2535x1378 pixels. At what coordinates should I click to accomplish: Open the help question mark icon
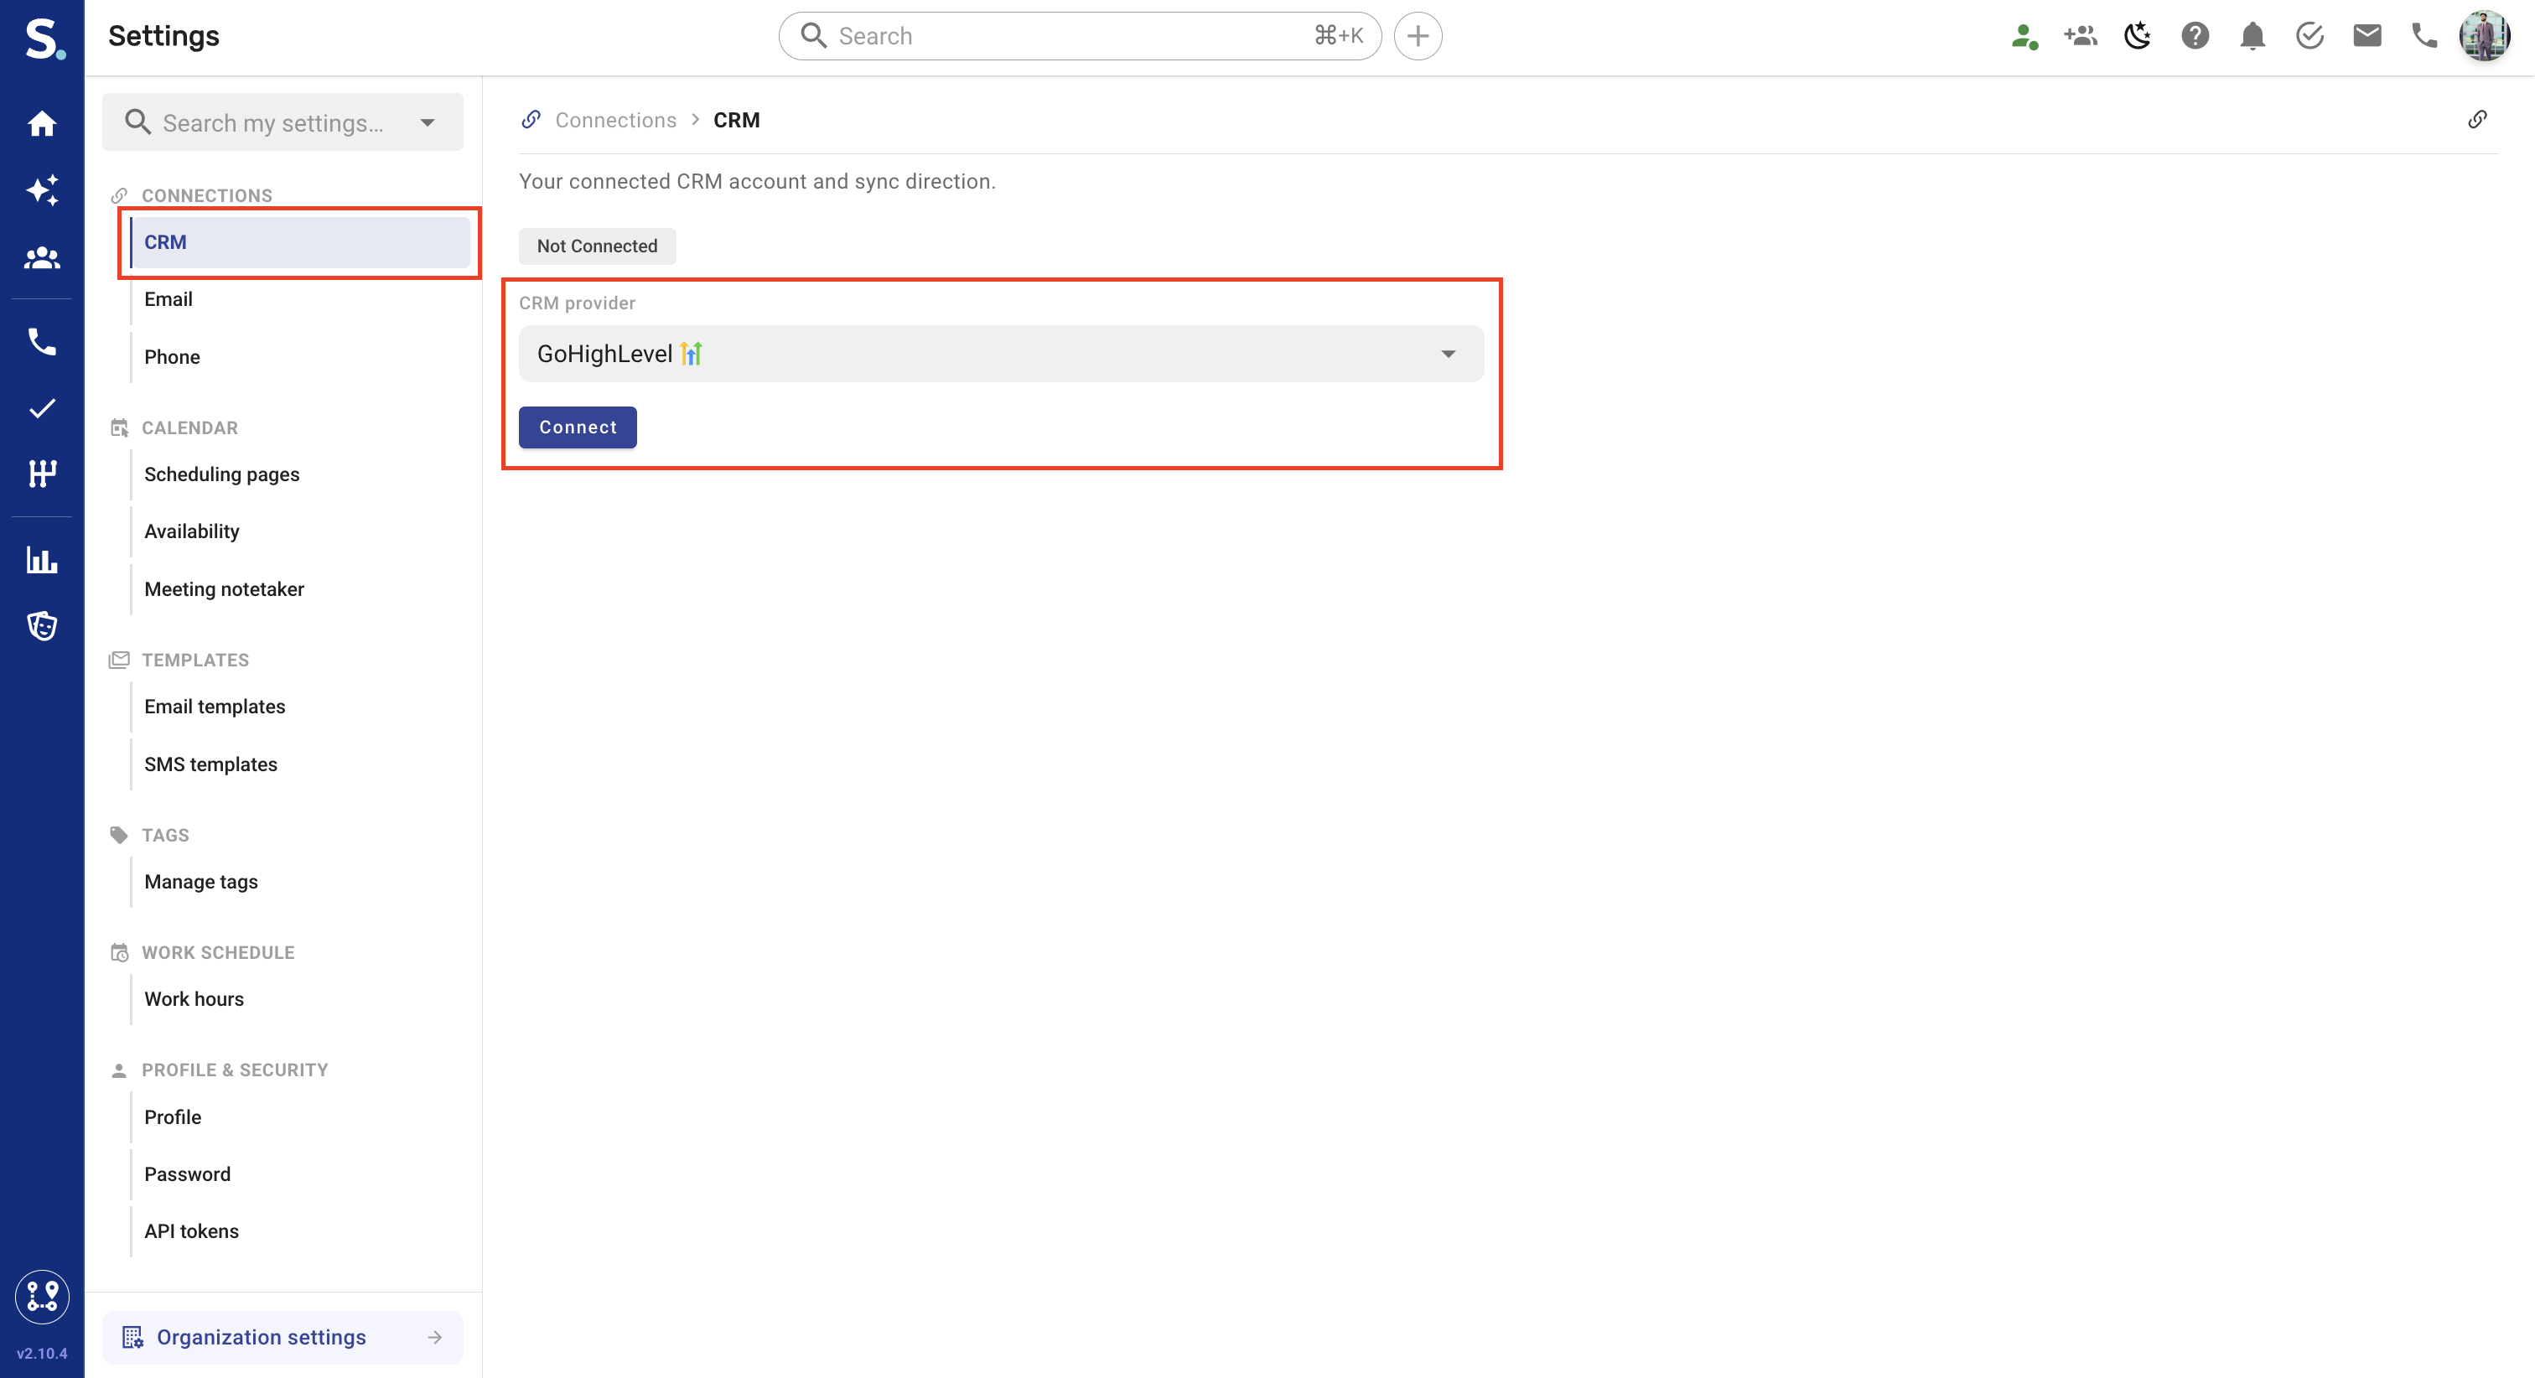pyautogui.click(x=2195, y=36)
